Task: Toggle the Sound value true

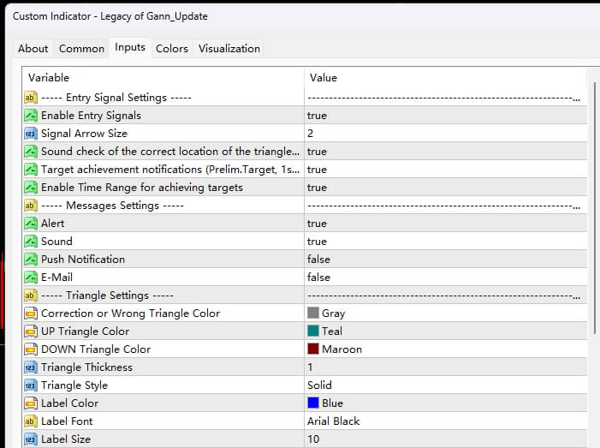Action: point(445,242)
